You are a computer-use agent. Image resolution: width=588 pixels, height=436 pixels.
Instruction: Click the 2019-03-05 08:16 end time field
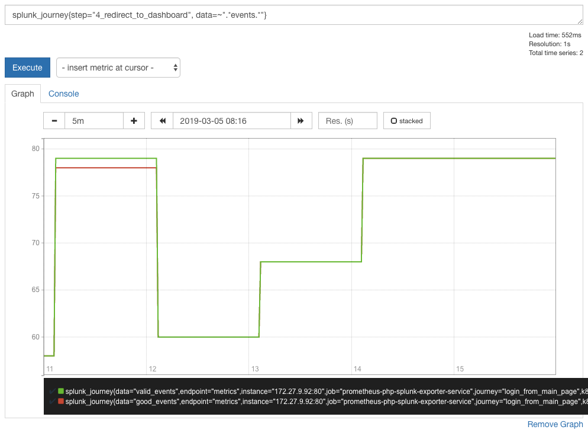pos(232,121)
